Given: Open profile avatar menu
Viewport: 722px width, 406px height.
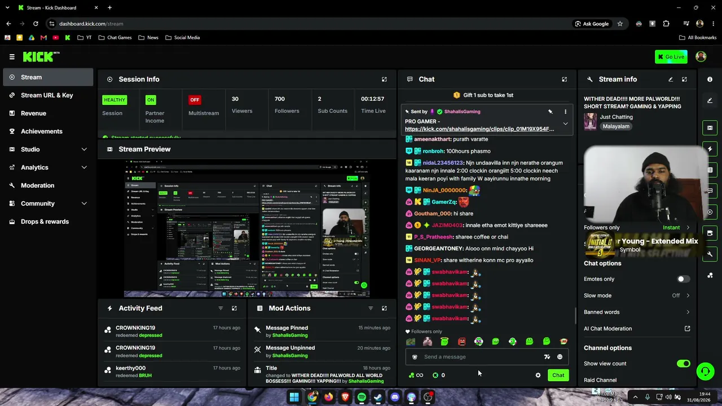Looking at the screenshot, I should pyautogui.click(x=701, y=56).
